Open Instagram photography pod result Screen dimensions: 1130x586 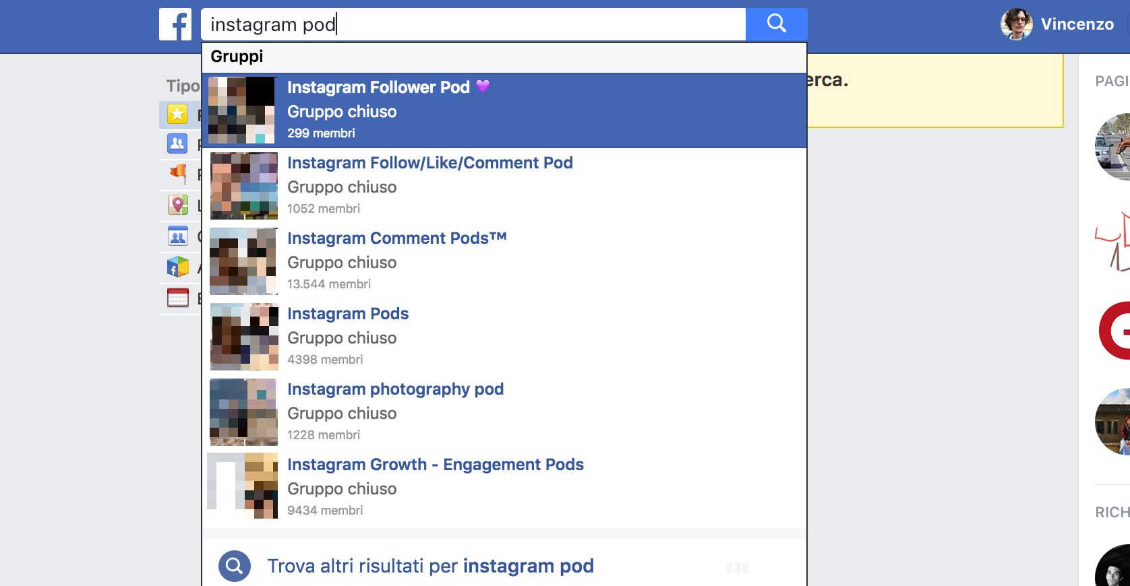pyautogui.click(x=504, y=412)
